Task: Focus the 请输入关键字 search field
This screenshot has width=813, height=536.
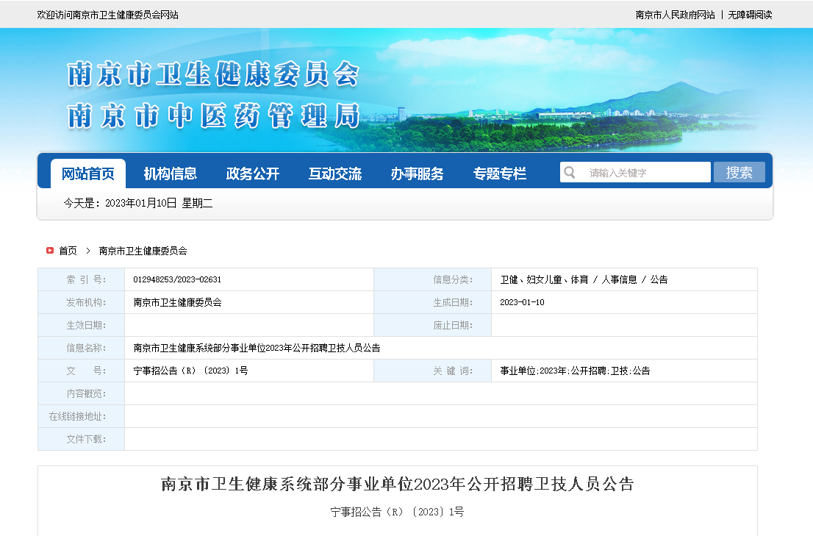Action: tap(645, 173)
